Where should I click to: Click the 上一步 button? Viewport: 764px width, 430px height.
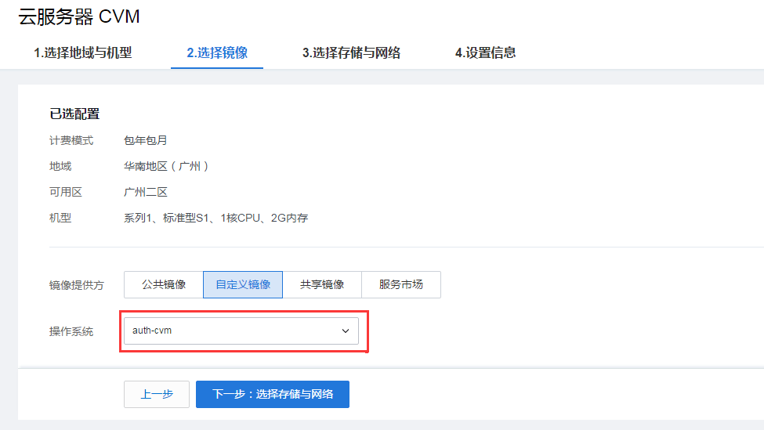[157, 395]
